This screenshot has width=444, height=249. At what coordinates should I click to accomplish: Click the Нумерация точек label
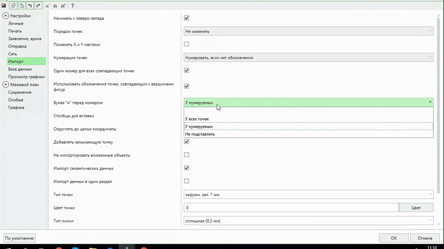click(x=70, y=58)
